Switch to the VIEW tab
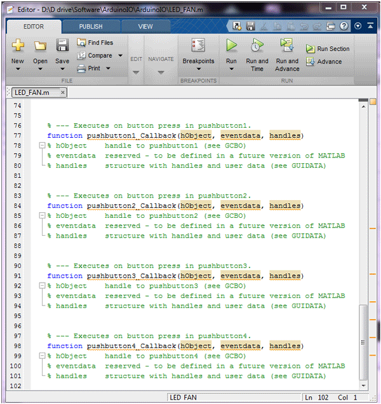Viewport: 381px width, 404px height. click(x=145, y=27)
